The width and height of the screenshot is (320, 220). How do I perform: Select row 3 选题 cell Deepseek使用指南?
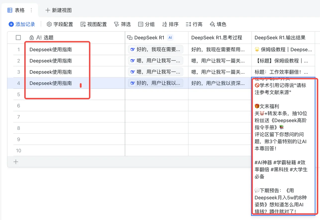(75, 72)
